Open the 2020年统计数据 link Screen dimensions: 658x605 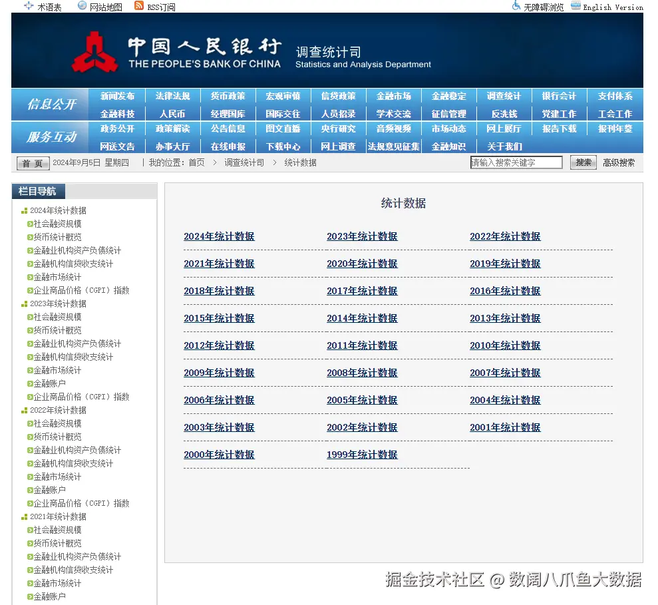point(362,264)
